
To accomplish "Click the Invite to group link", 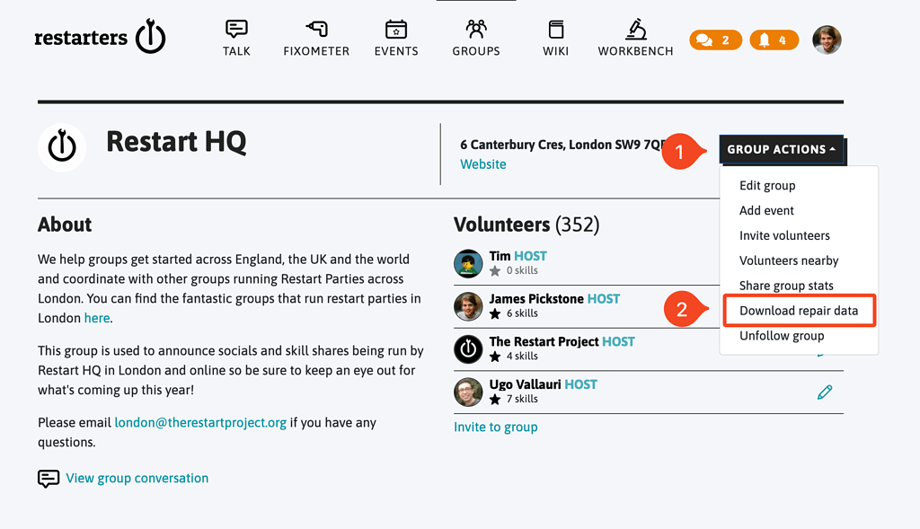I will coord(495,427).
